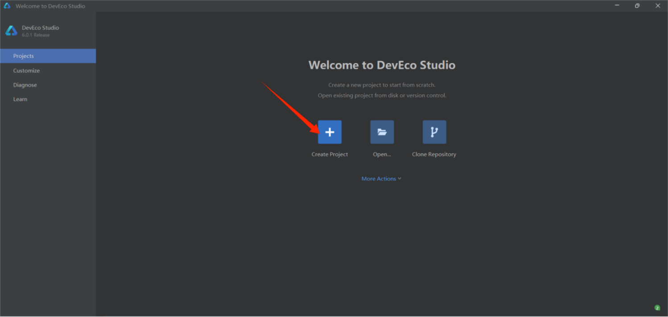This screenshot has height=317, width=668.
Task: Click the Open... label
Action: 382,154
